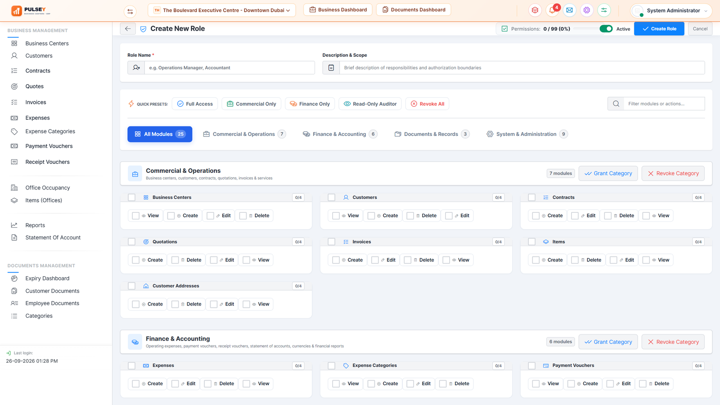
Task: Switch to Finance & Accounting modules tab
Action: tap(340, 134)
